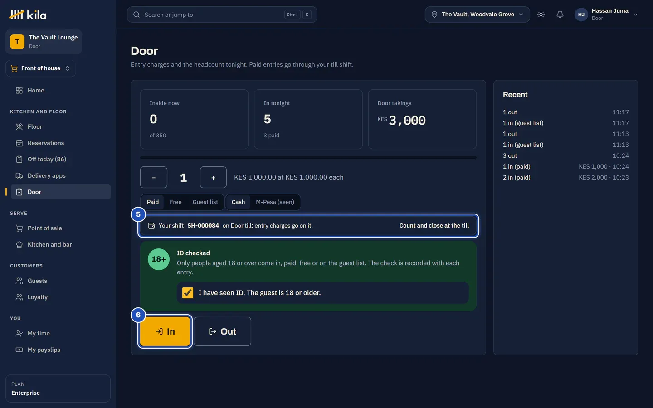Choose M-Pesa (seen) payment method
Viewport: 653px width, 408px height.
pyautogui.click(x=275, y=202)
